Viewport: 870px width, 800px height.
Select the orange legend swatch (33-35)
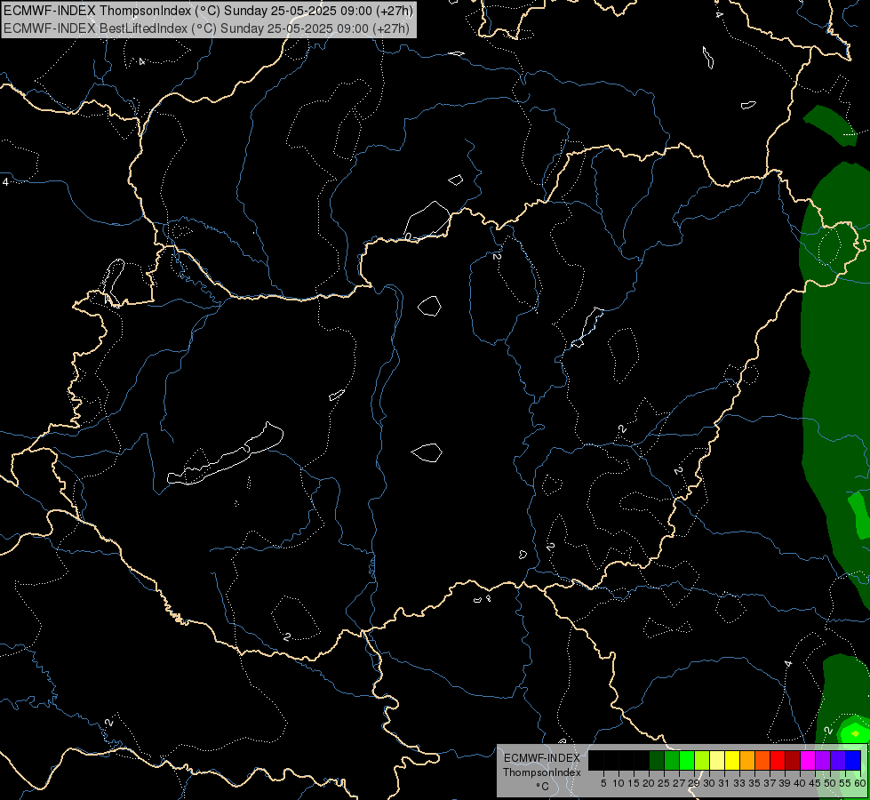point(747,760)
